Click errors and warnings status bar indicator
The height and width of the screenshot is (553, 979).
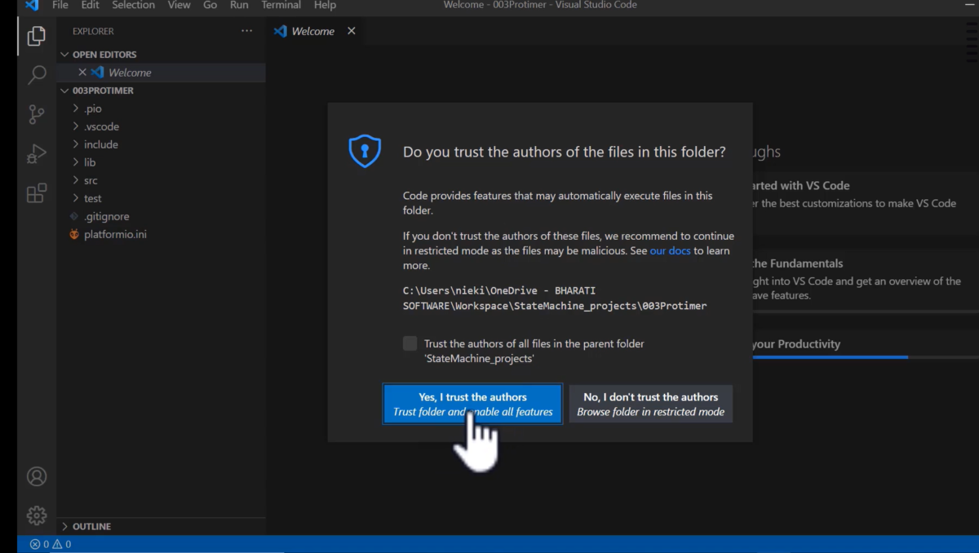pyautogui.click(x=51, y=544)
